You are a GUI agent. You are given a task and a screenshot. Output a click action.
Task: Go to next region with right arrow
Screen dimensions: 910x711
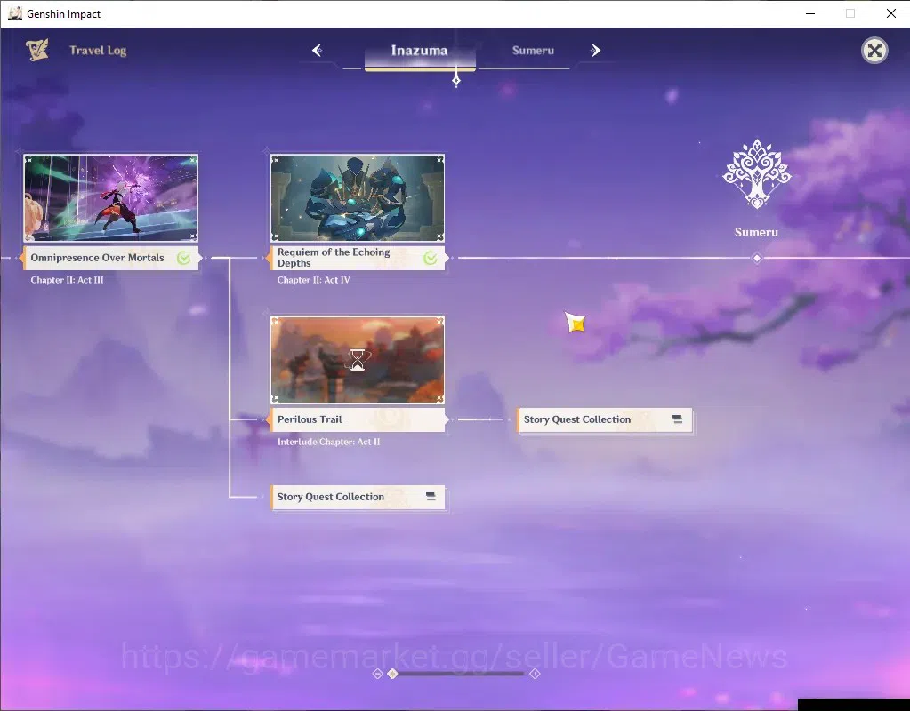pos(595,51)
